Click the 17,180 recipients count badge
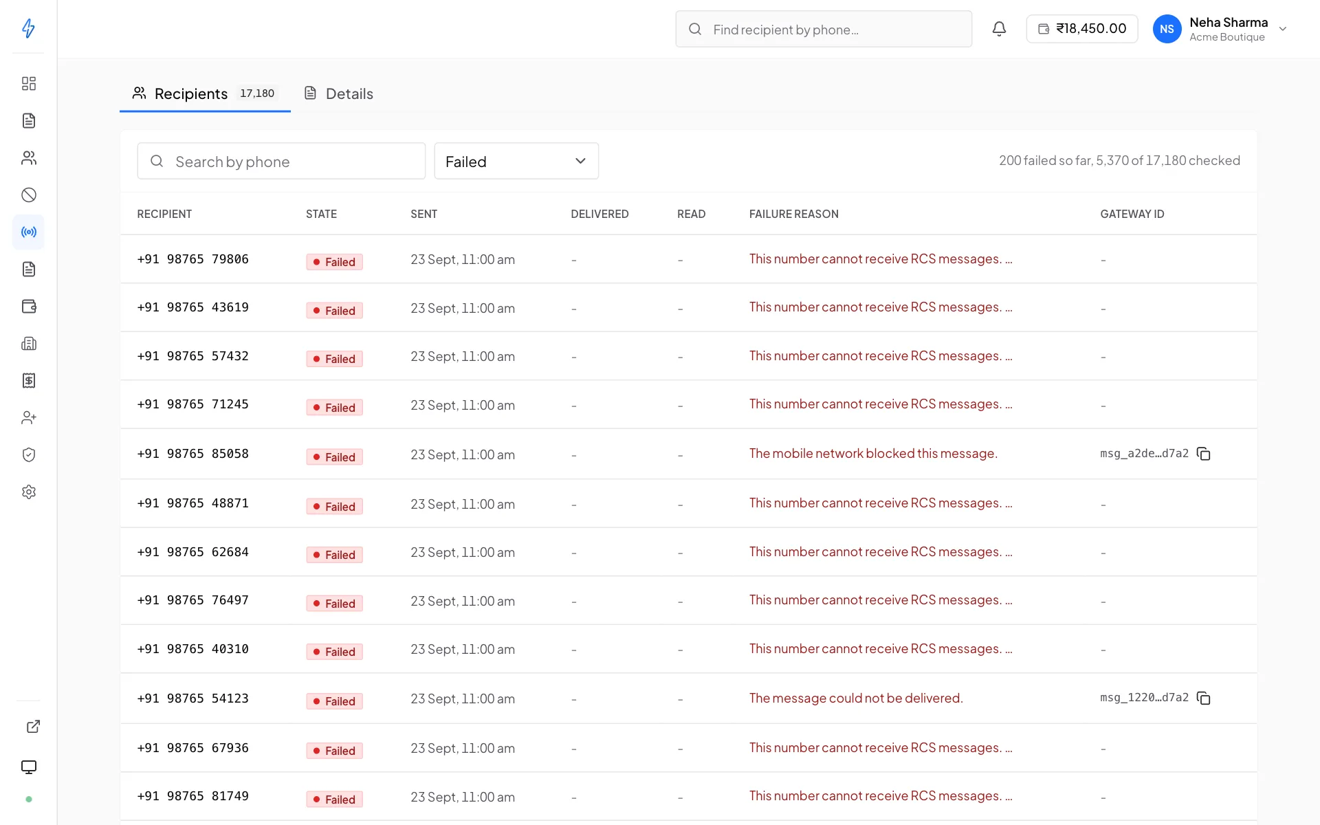The width and height of the screenshot is (1320, 825). tap(257, 93)
